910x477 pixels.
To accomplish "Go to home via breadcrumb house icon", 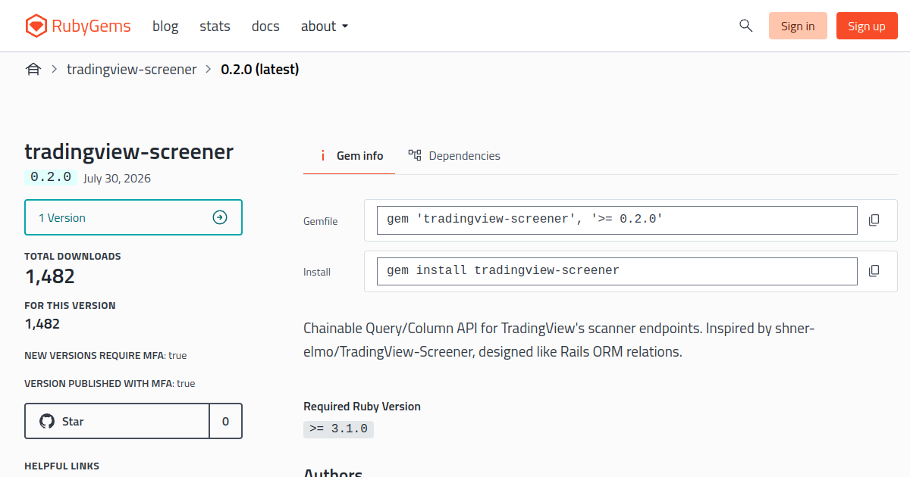I will (x=33, y=70).
